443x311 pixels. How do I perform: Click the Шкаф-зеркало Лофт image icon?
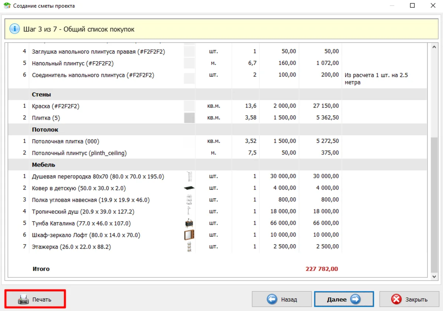[189, 235]
